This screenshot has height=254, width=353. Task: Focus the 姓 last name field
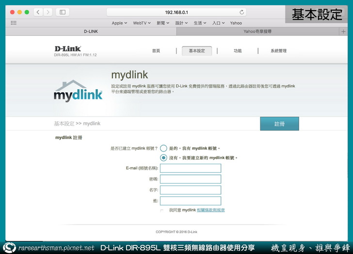191,201
